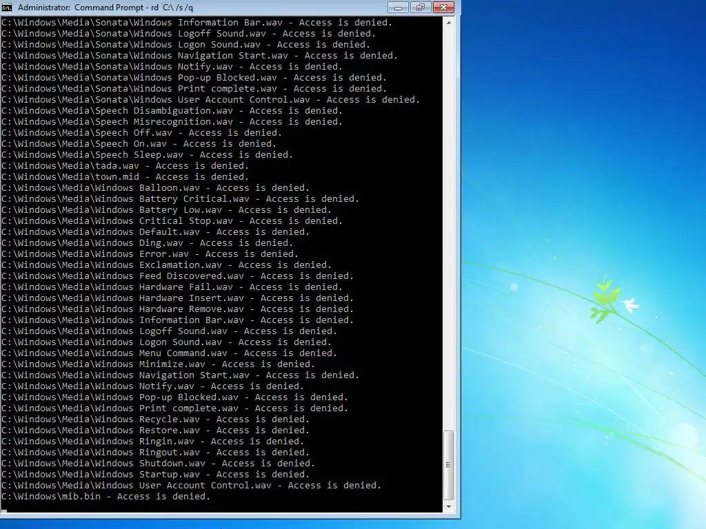Click the vertical scrollbar thumb
706x529 pixels.
tap(448, 465)
